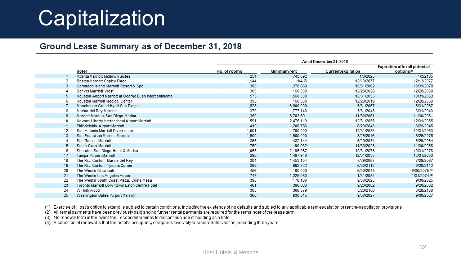
Task: Click the Capitalization slide title
Action: coord(102,19)
